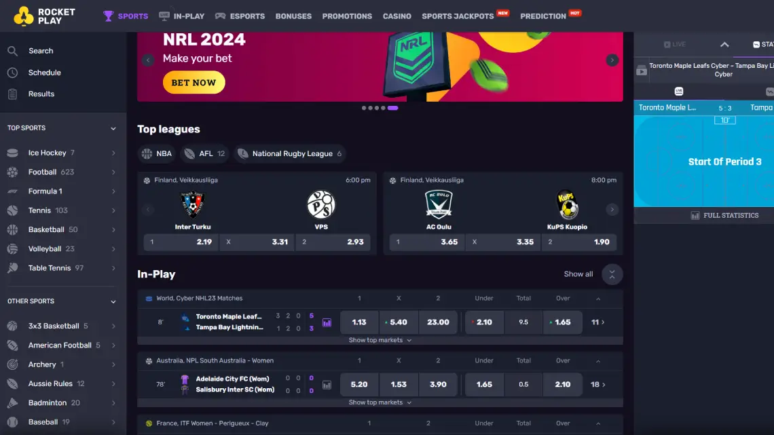Filter by National Rugby League
Screen dimensions: 774x435
289,154
